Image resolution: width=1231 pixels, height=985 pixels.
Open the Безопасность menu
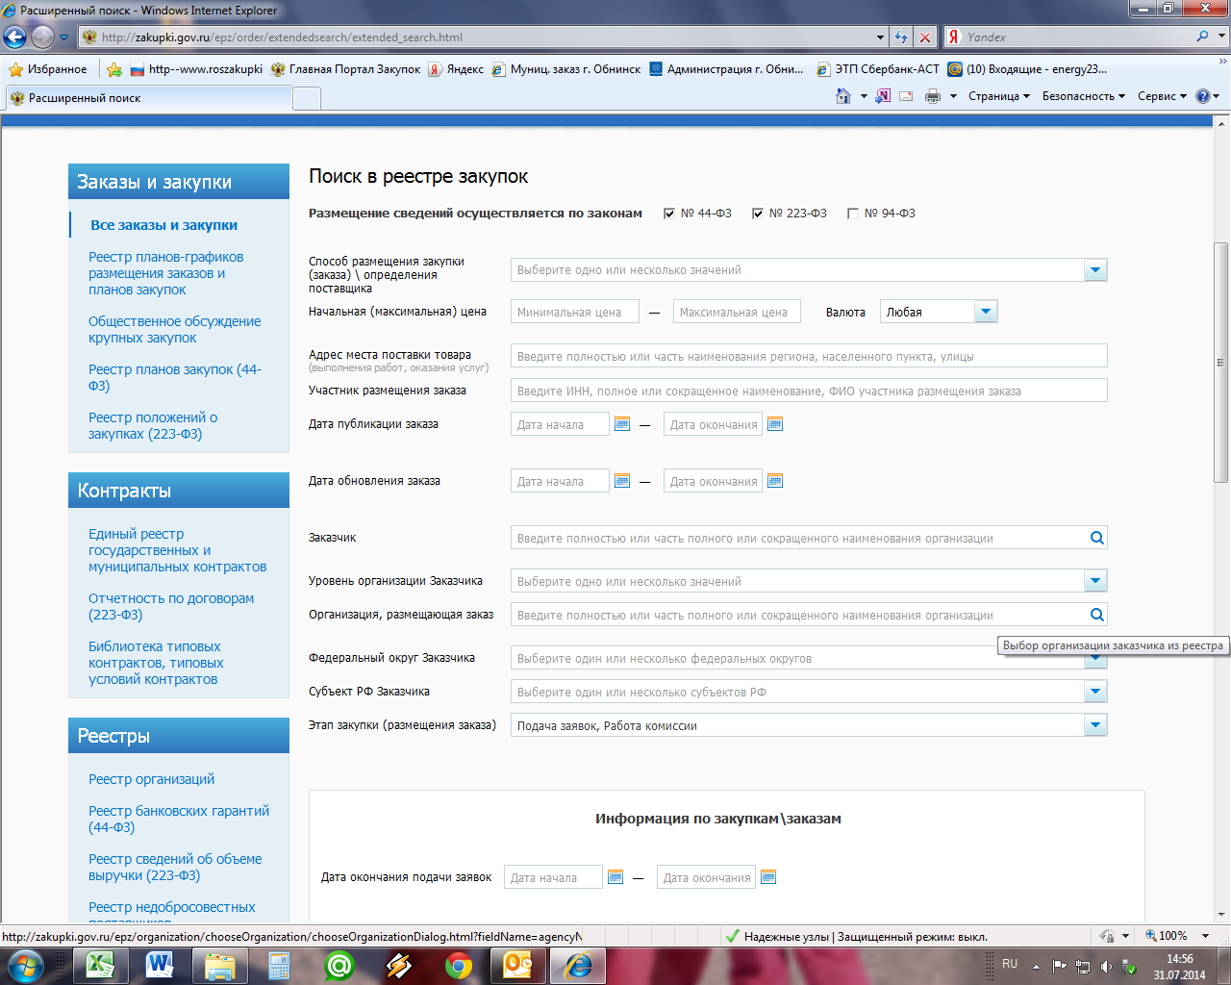coord(1082,96)
